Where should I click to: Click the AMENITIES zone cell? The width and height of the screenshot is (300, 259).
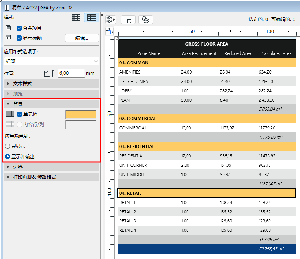tap(130, 72)
